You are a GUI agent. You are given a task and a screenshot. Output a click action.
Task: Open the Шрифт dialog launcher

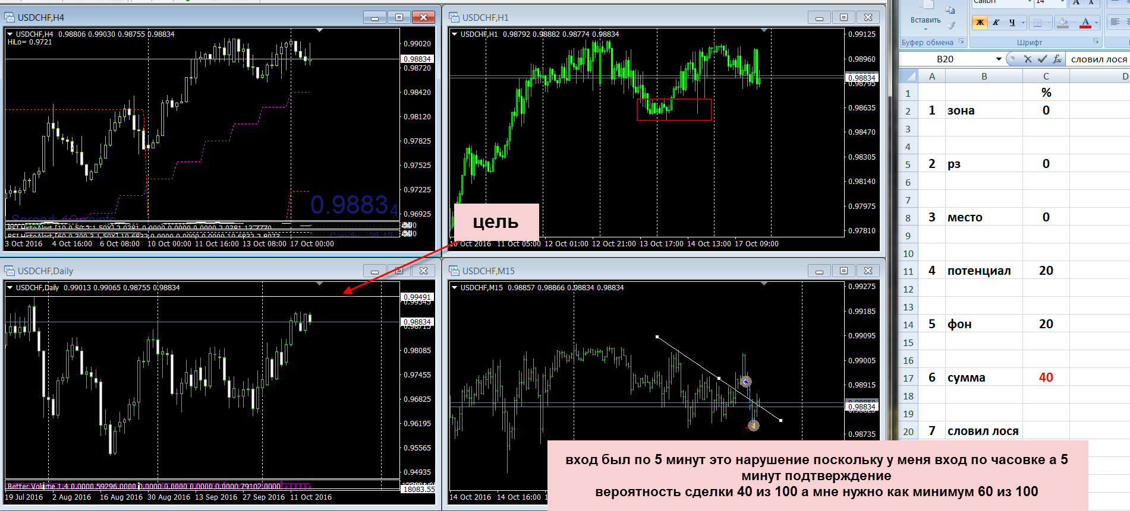1096,42
